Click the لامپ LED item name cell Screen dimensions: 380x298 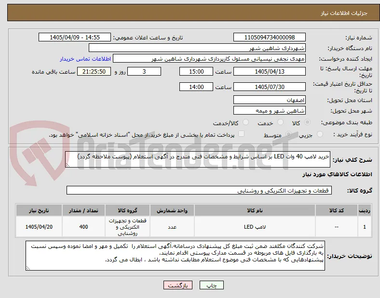[x=255, y=227]
